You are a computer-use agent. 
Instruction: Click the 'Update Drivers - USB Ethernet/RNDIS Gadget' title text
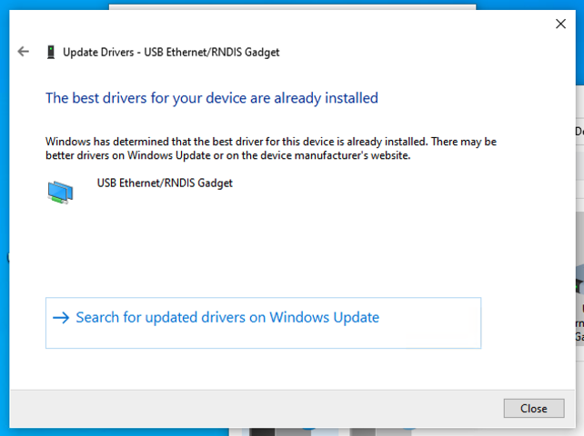tap(171, 52)
